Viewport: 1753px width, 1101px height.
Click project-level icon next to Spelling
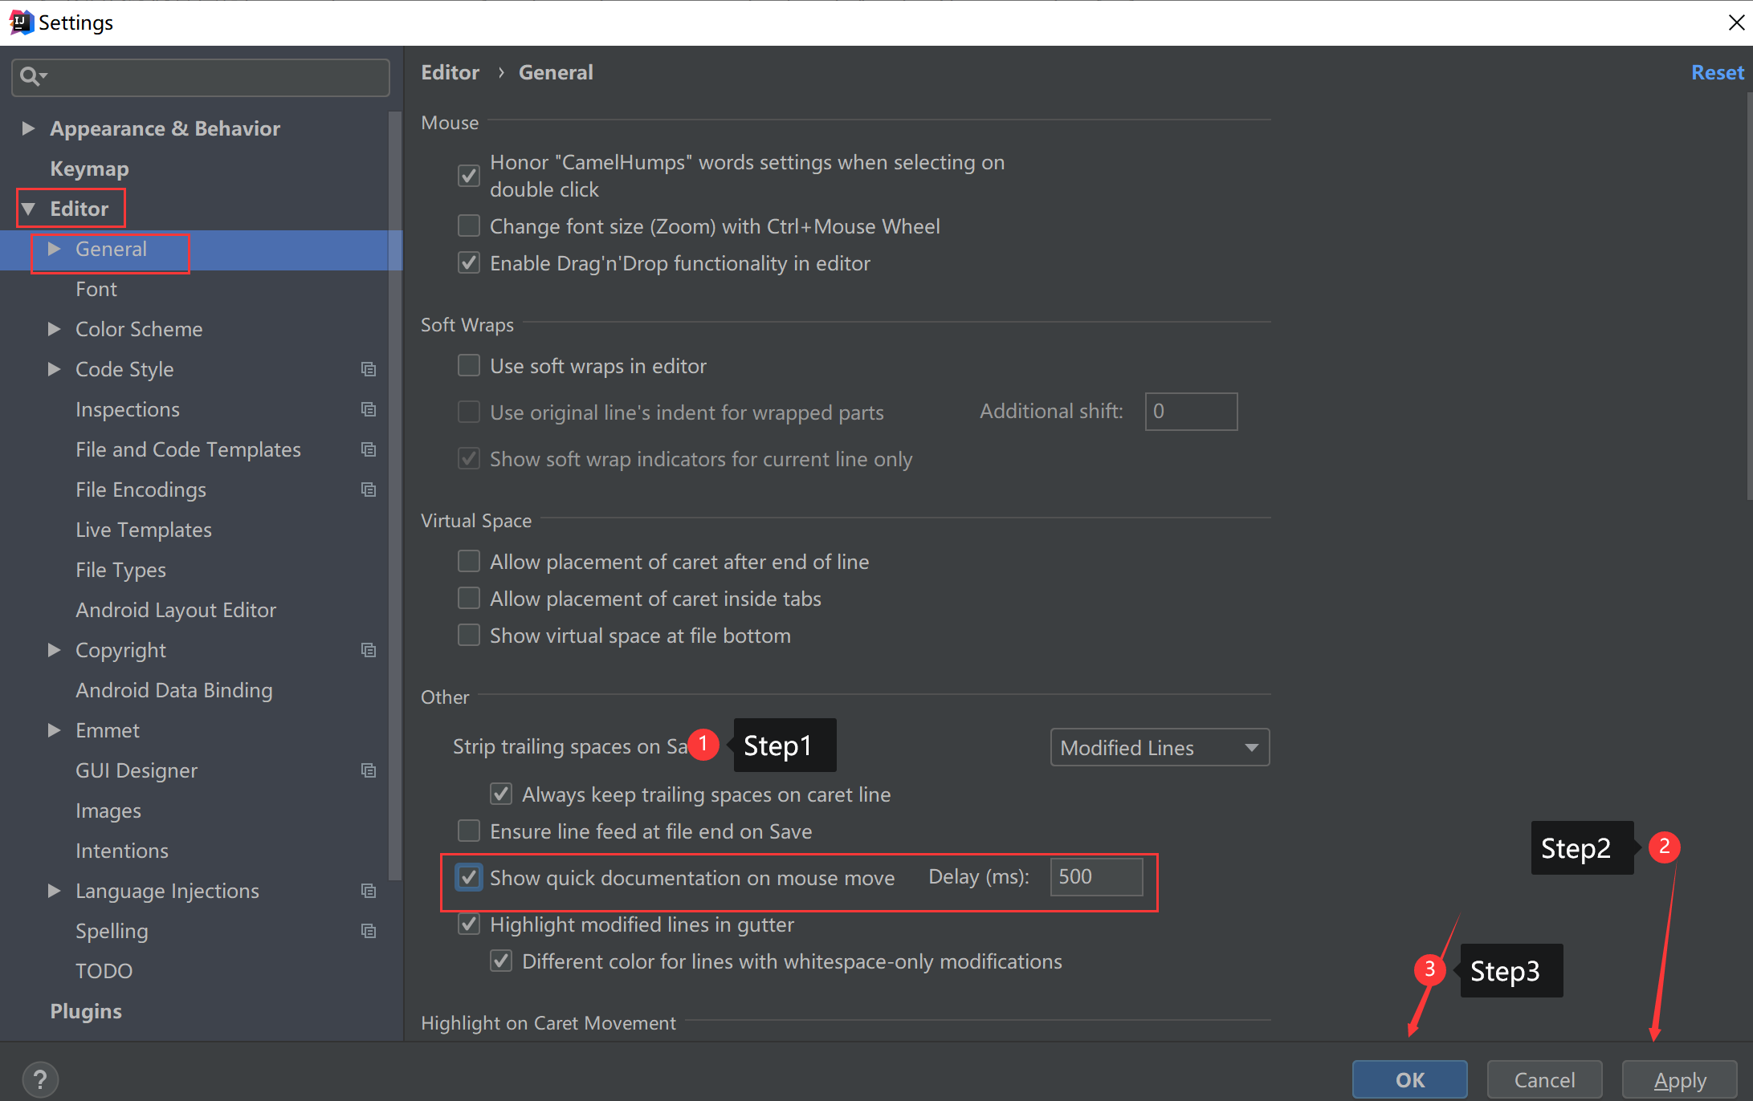click(x=369, y=931)
